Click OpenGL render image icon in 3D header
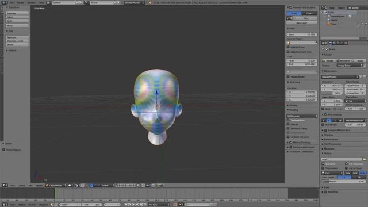 click(159, 185)
